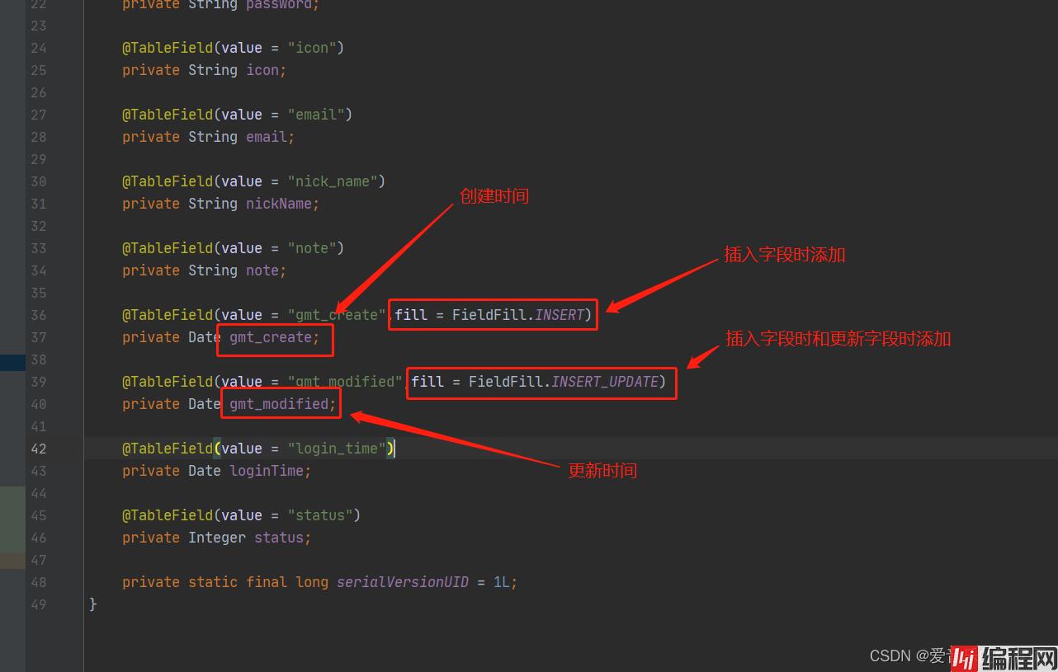The height and width of the screenshot is (672, 1058).
Task: Click the Integer type before status
Action: coord(217,538)
